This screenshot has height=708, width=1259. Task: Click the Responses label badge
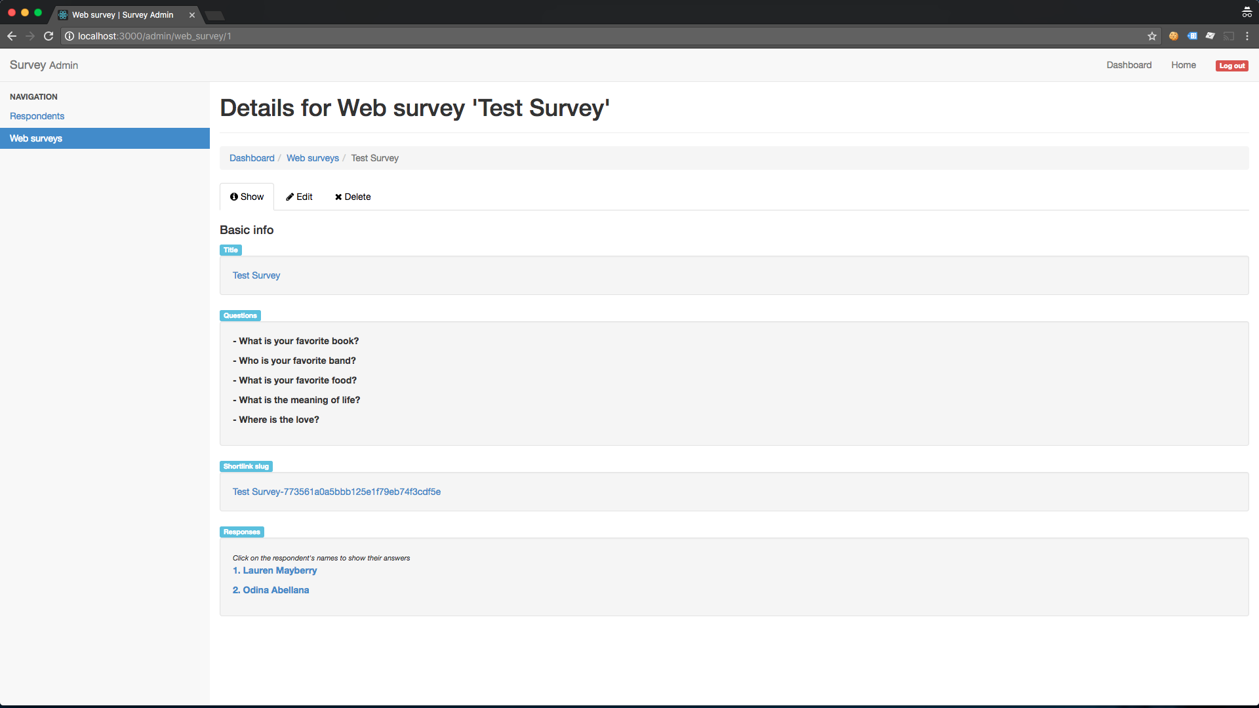(x=242, y=532)
